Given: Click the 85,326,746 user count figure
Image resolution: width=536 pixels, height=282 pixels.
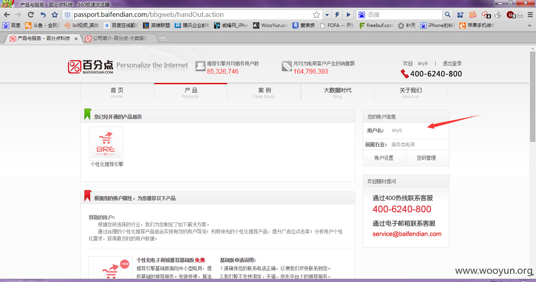Looking at the screenshot, I should tap(222, 71).
